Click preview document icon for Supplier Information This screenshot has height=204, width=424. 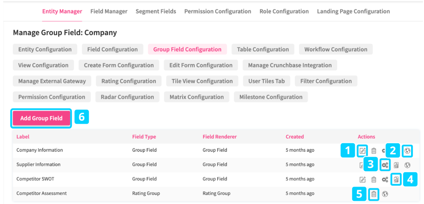396,165
